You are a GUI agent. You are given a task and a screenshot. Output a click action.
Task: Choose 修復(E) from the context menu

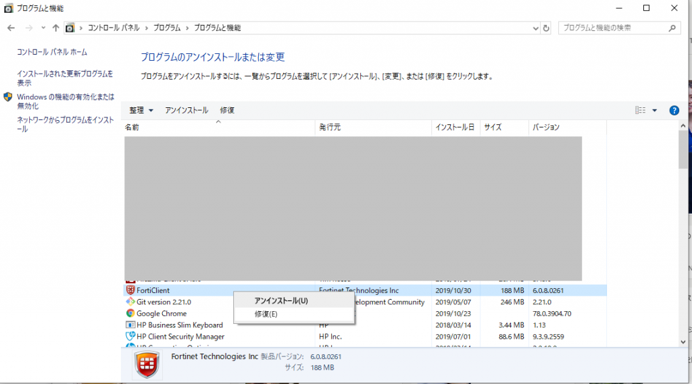click(x=294, y=314)
